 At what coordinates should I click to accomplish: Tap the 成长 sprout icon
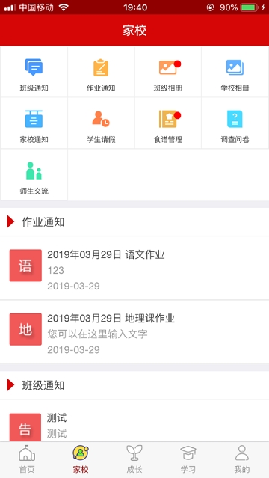pos(134,453)
